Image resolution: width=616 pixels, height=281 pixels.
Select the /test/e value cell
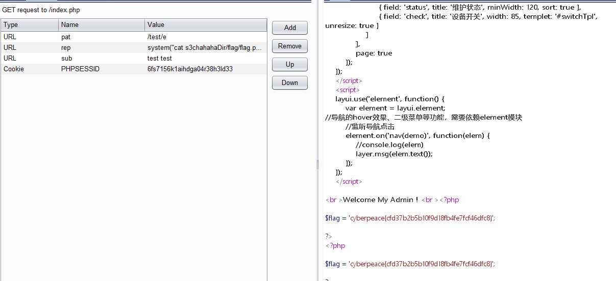[x=206, y=37]
